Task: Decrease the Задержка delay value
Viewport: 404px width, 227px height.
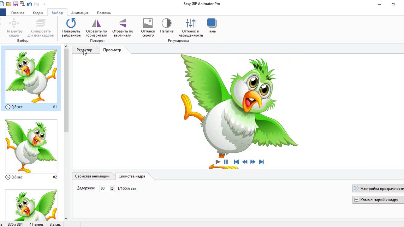Action: click(112, 190)
